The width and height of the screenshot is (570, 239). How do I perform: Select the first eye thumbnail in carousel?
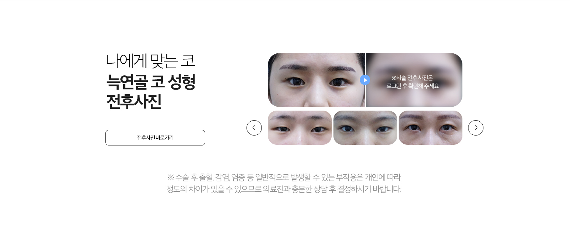coord(300,128)
